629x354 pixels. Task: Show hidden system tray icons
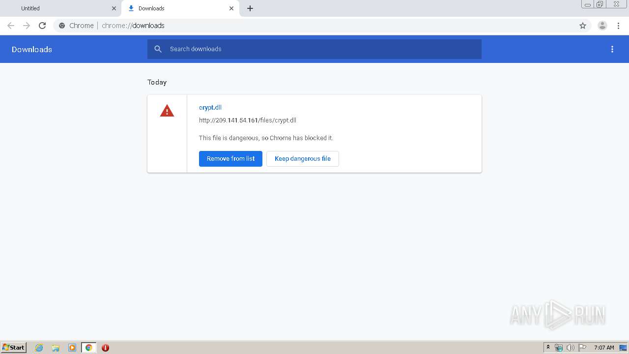click(548, 348)
